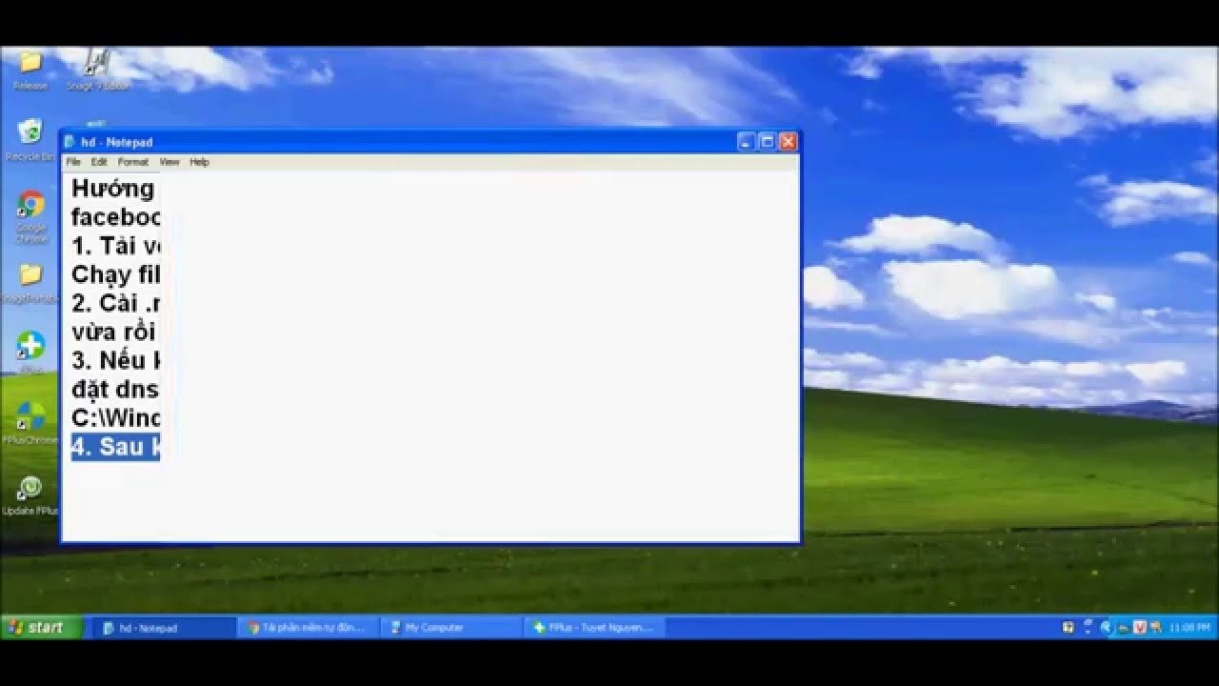Switch to FPlus - Tuyet Nguyen taskbar button
The width and height of the screenshot is (1219, 686).
(x=596, y=628)
